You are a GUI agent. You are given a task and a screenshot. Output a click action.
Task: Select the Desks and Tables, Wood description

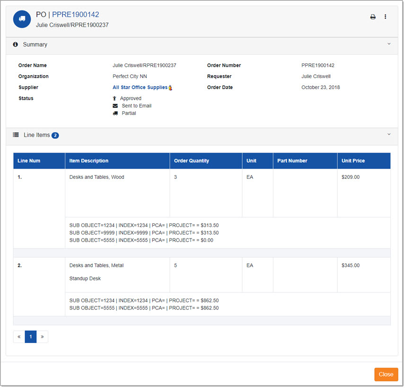pos(97,177)
